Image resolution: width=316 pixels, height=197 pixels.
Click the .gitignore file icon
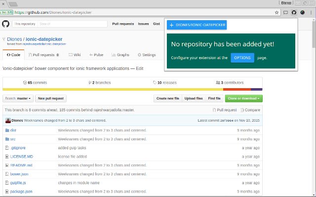pos(7,148)
